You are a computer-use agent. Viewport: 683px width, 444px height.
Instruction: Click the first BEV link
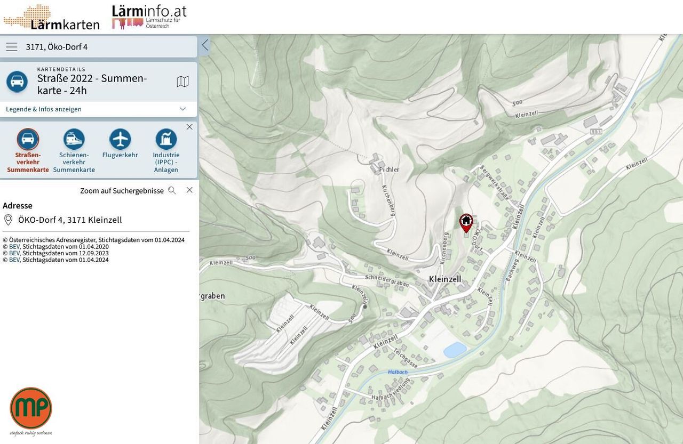14,247
